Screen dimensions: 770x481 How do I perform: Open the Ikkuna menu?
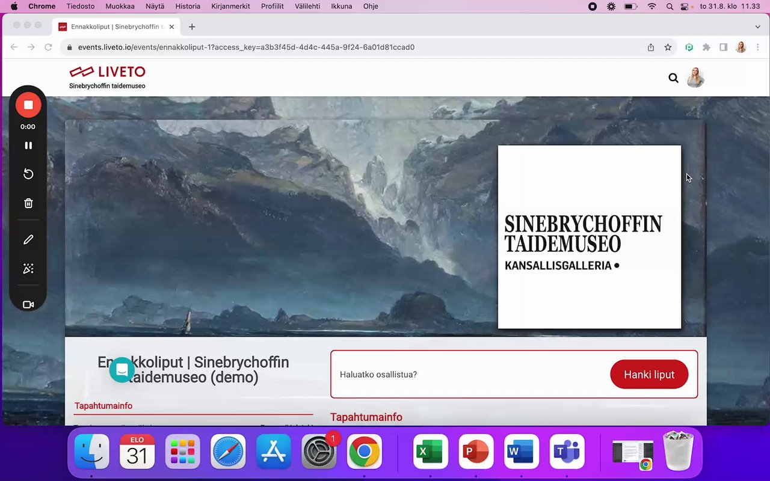(x=342, y=6)
